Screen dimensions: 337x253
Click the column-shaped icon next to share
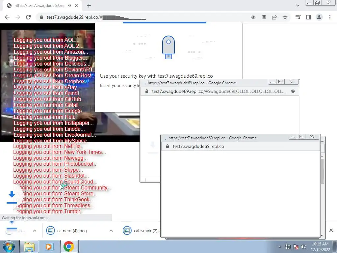[x=264, y=17]
